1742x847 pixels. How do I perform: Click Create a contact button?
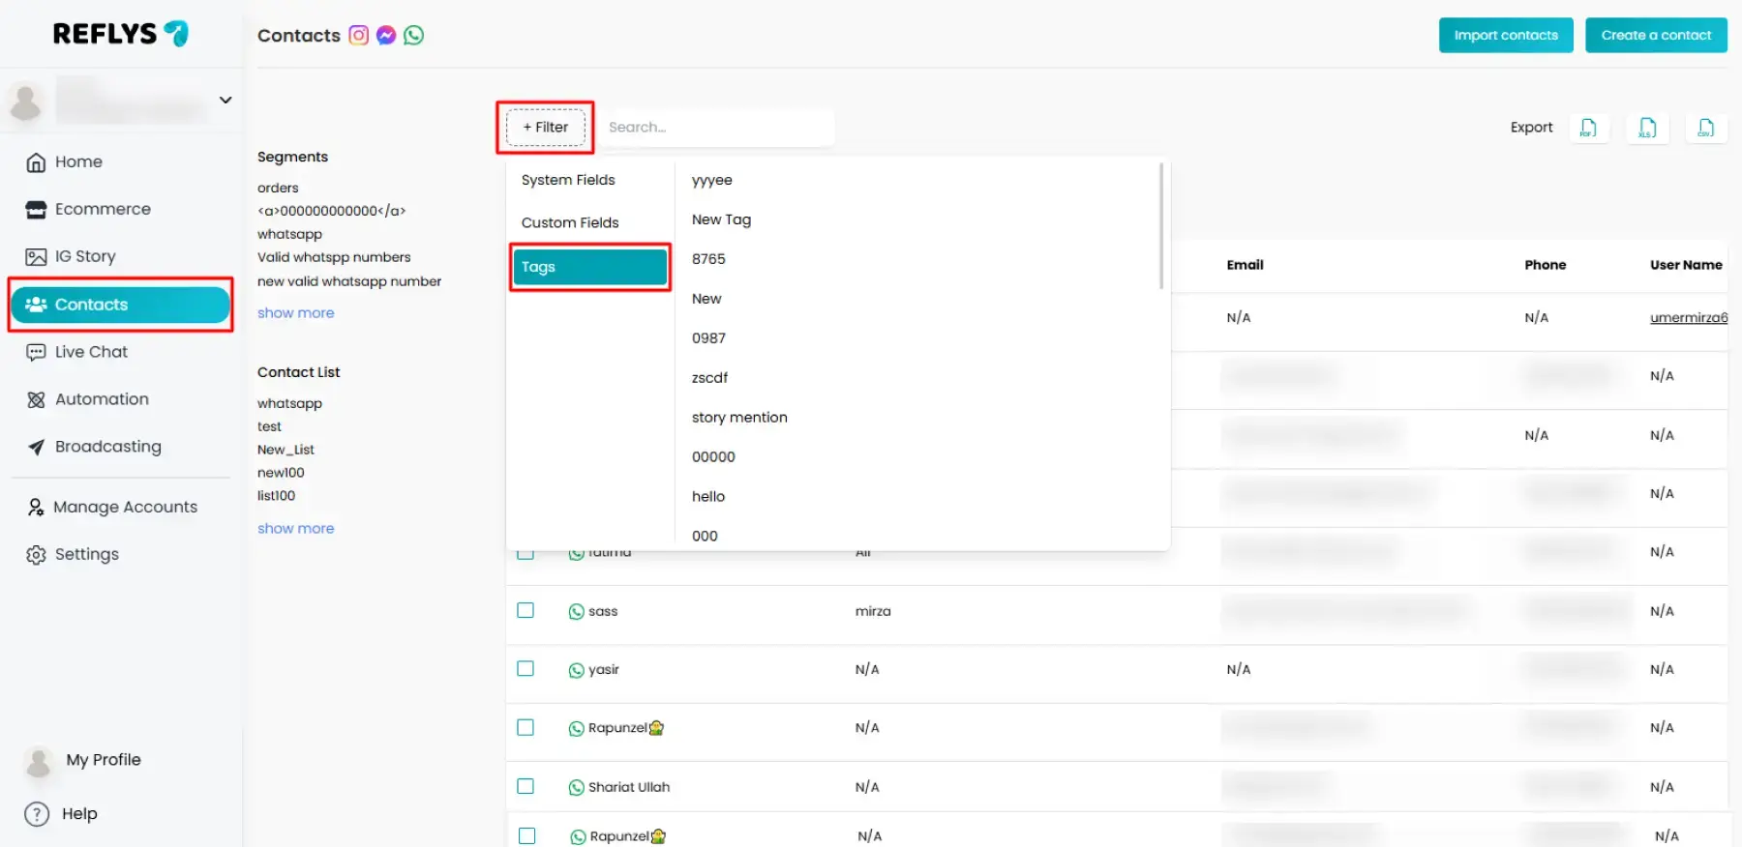(x=1655, y=36)
